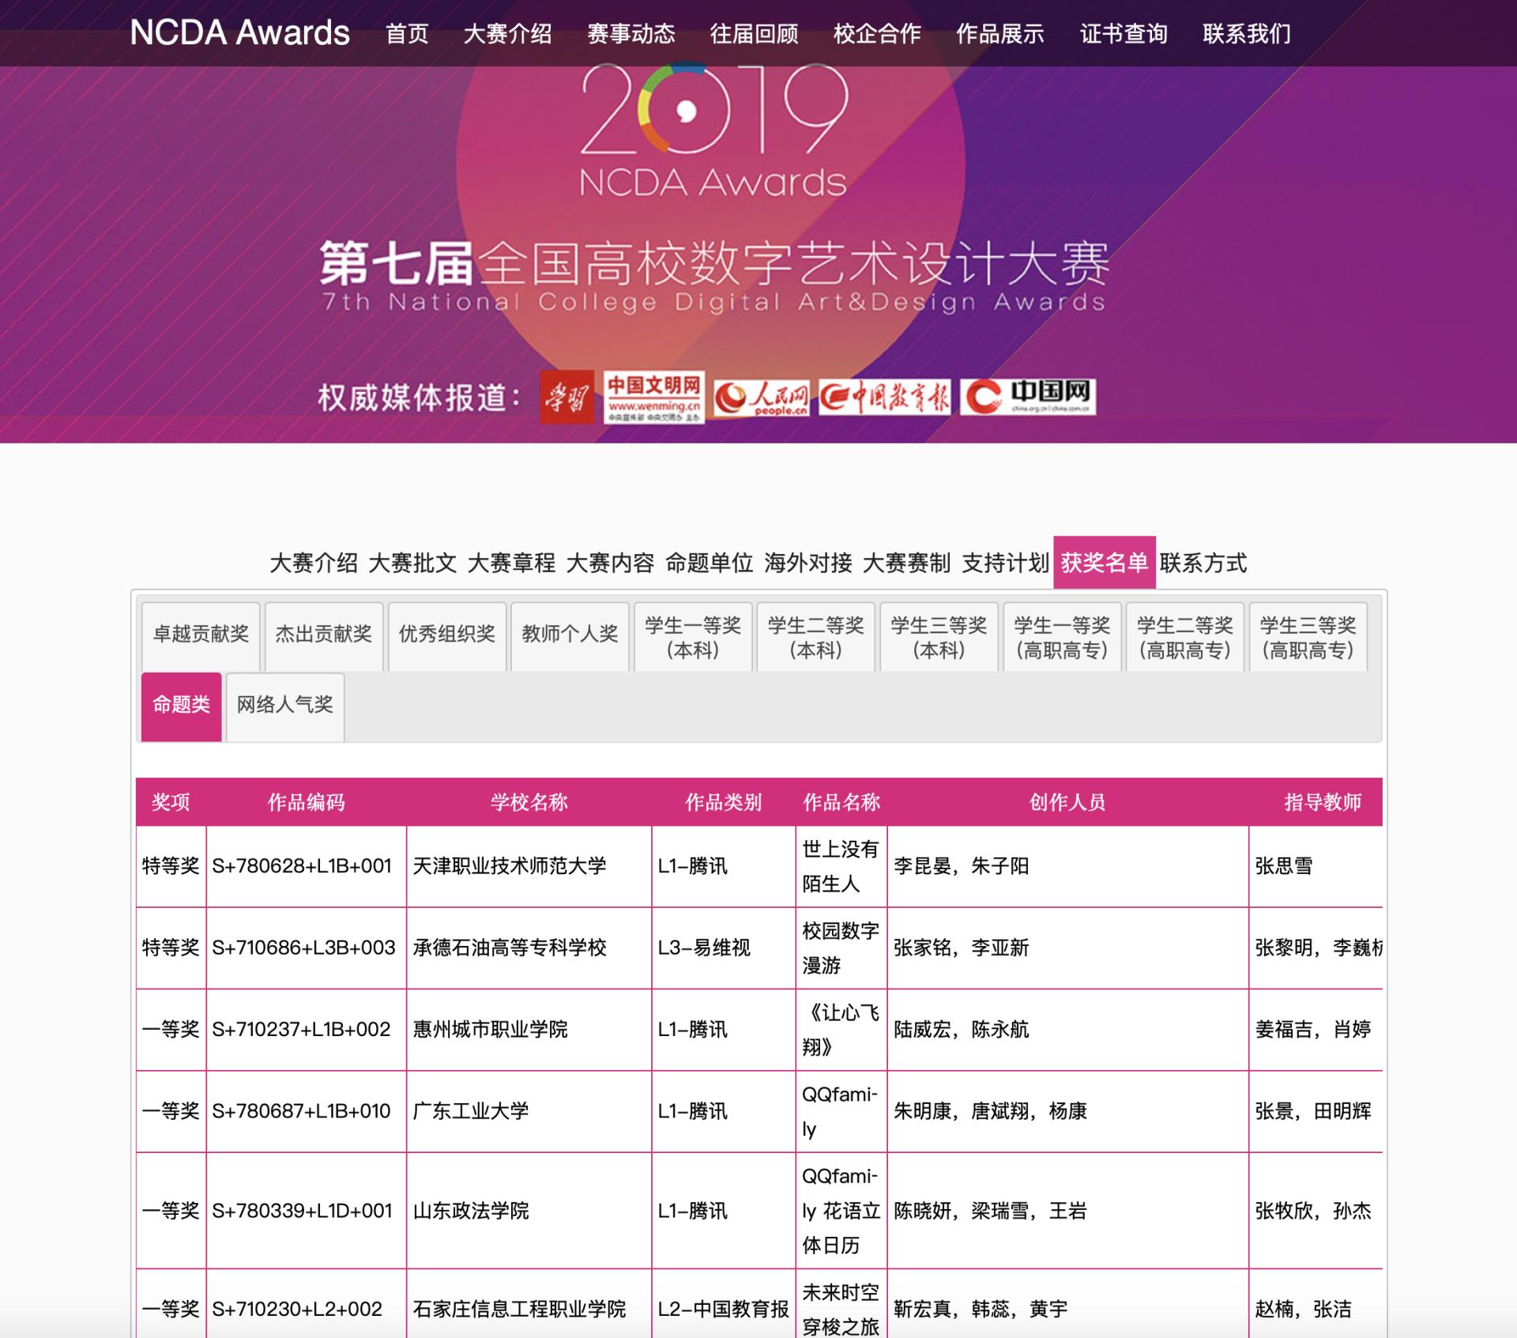This screenshot has height=1338, width=1517.
Task: Go to 作品展示 in top navigation
Action: click(1000, 34)
